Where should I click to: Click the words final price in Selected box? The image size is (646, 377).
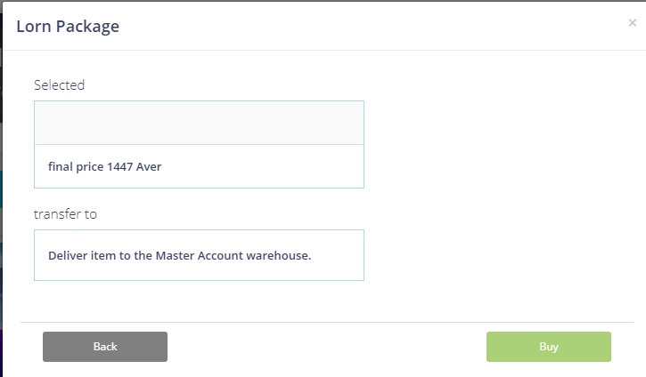tap(75, 166)
